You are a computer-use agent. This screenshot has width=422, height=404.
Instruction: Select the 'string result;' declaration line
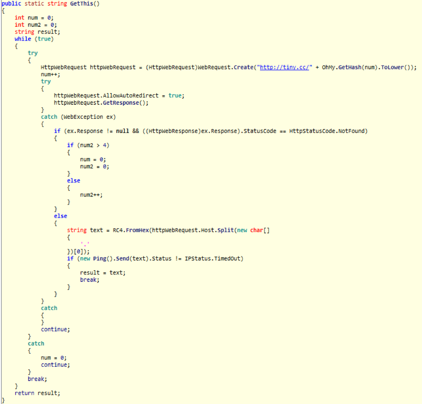click(x=37, y=32)
